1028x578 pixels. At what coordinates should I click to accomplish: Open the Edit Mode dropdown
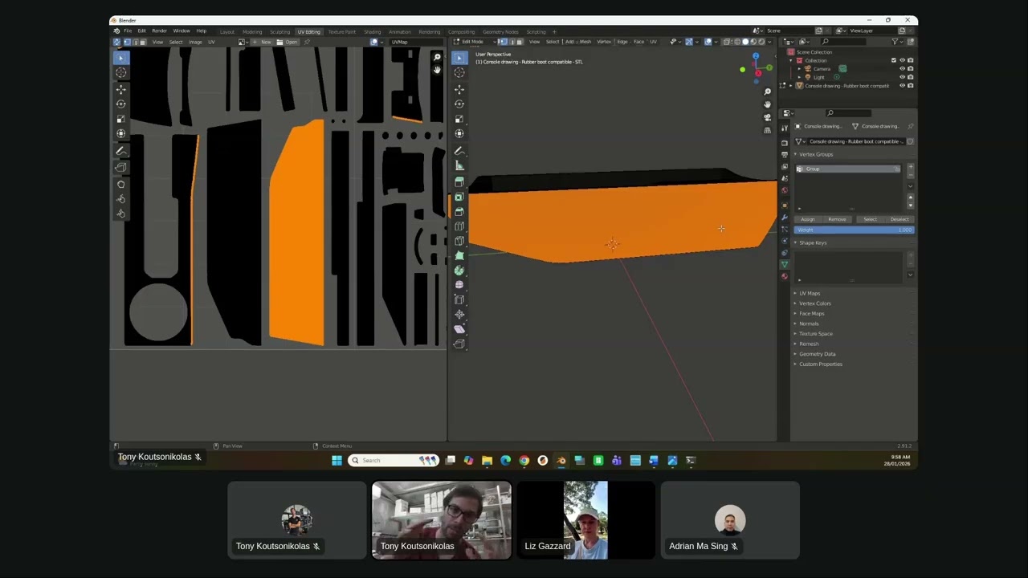coord(475,42)
